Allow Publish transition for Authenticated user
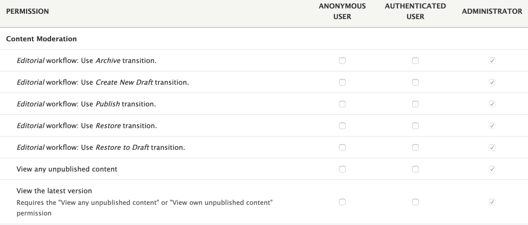This screenshot has height=225, width=528. coord(415,104)
